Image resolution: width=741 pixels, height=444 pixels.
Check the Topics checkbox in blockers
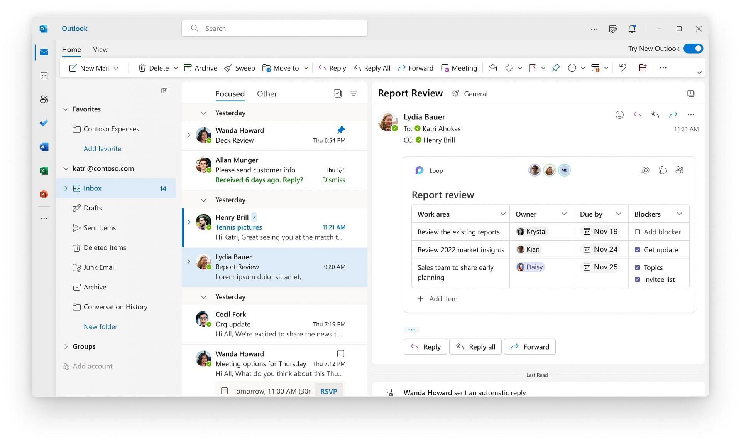pos(637,267)
